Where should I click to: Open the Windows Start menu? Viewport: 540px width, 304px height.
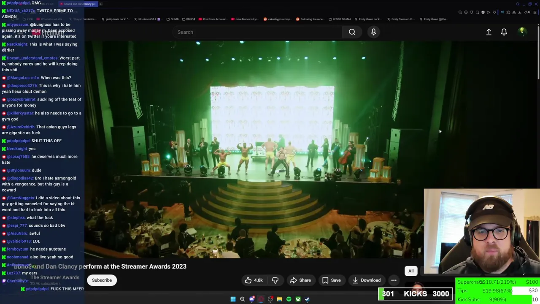click(x=233, y=299)
